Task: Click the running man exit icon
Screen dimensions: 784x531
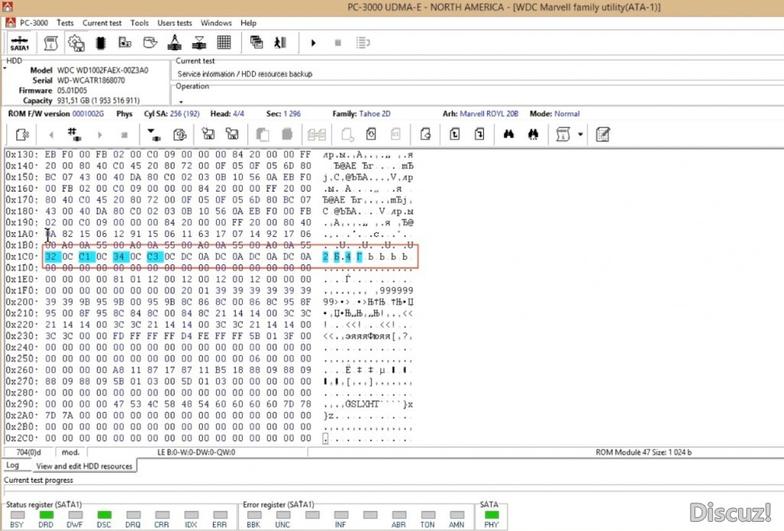Action: 280,43
